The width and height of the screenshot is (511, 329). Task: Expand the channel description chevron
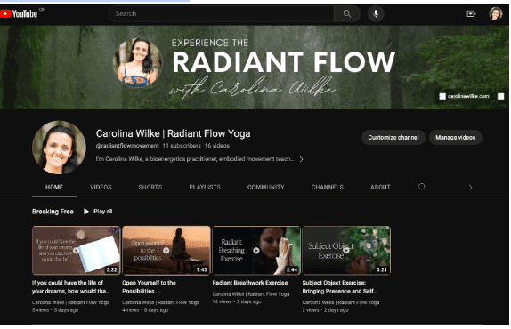click(x=301, y=159)
